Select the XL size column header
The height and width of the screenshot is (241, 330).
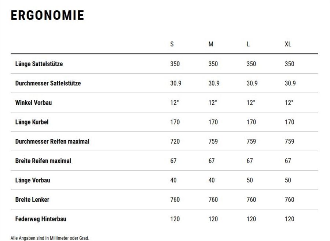tap(288, 44)
